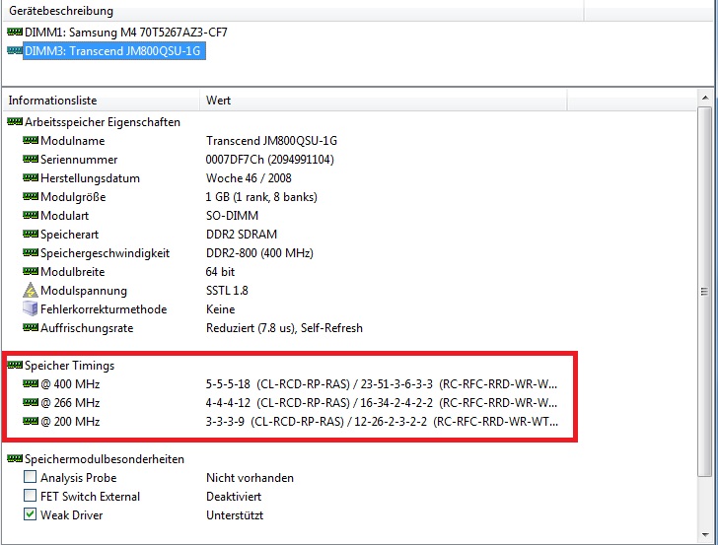Select value Keine
The height and width of the screenshot is (545, 718).
[220, 309]
